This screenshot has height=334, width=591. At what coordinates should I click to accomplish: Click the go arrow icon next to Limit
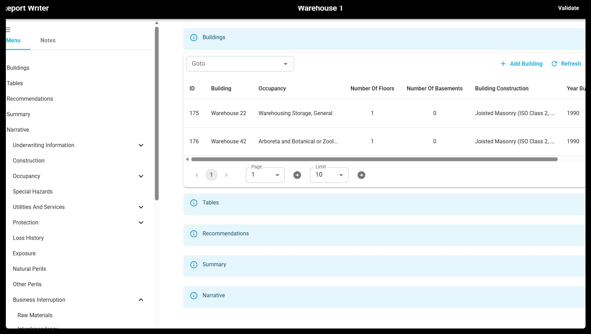[361, 175]
